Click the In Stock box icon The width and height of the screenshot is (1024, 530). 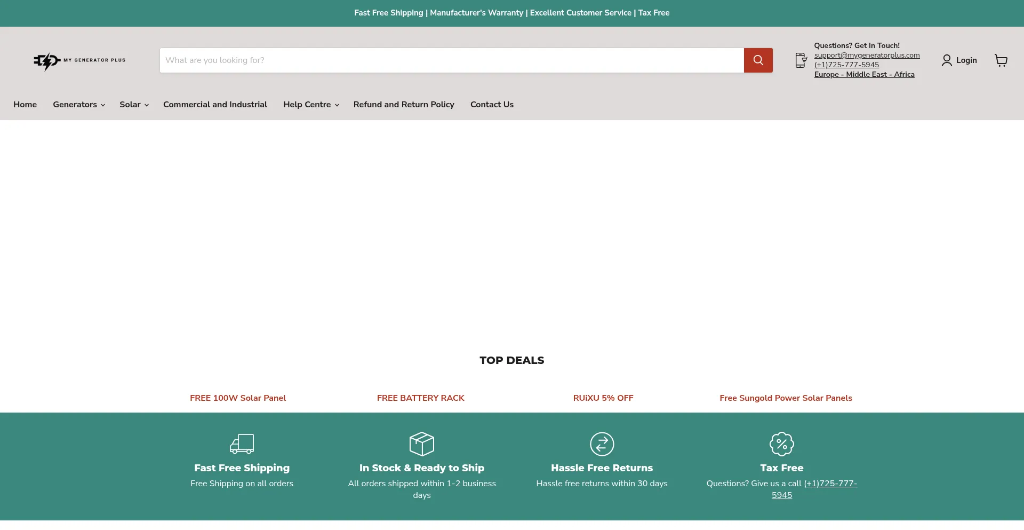421,444
